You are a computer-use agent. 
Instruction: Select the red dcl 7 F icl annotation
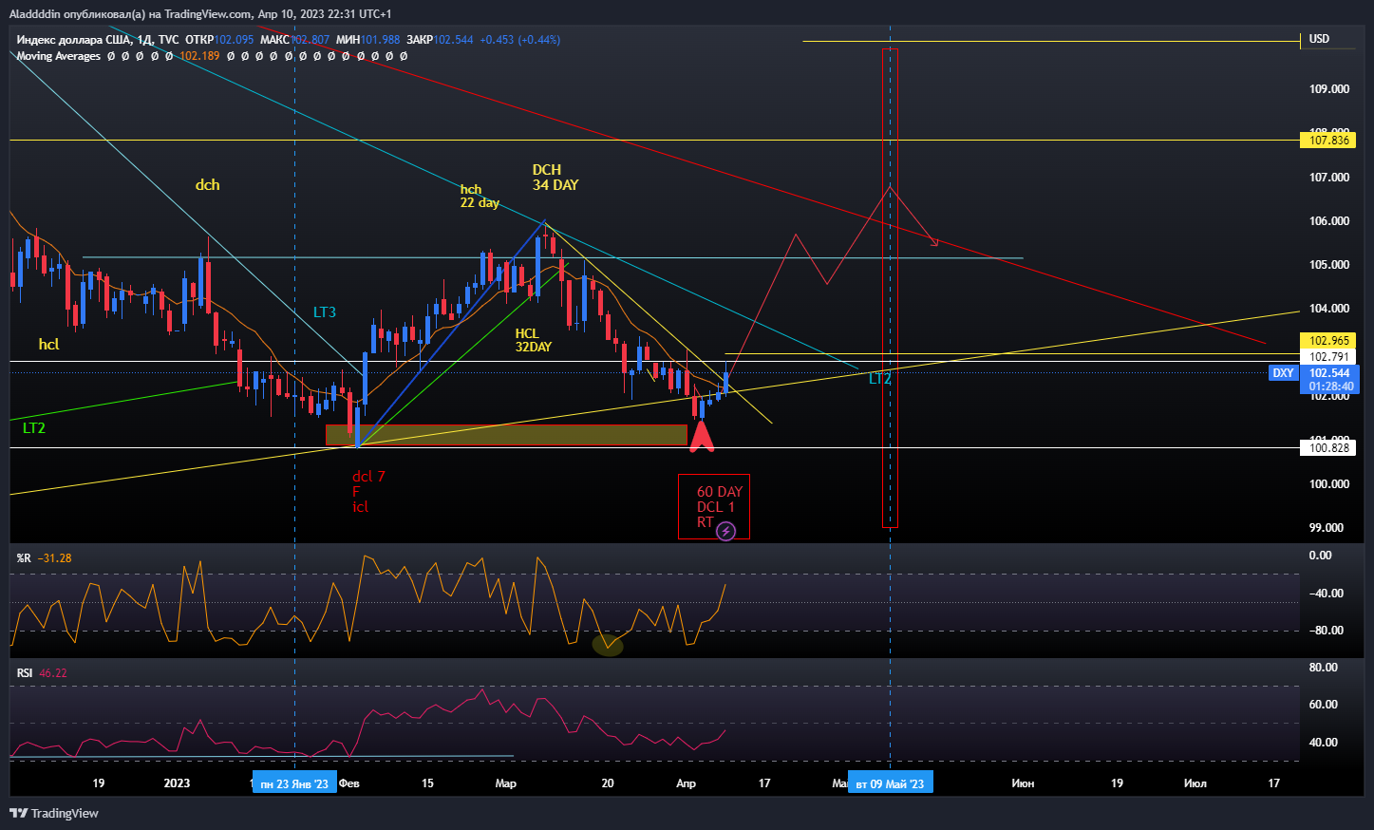368,492
